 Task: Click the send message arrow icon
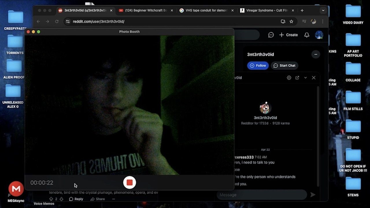(x=313, y=195)
